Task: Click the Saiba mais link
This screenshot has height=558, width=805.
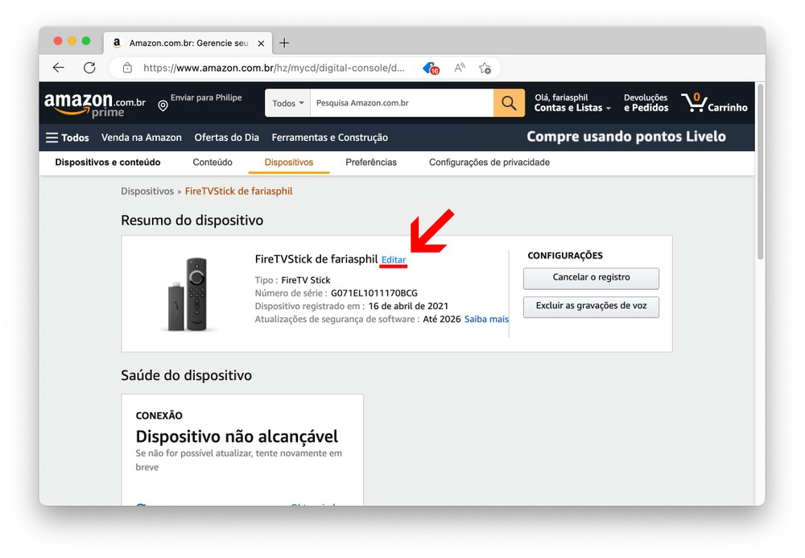Action: tap(486, 319)
